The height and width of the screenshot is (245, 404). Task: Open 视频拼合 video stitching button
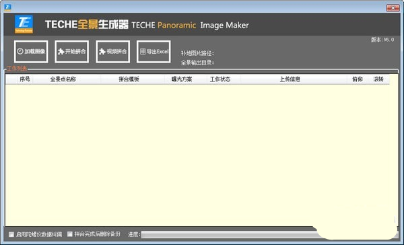click(112, 52)
